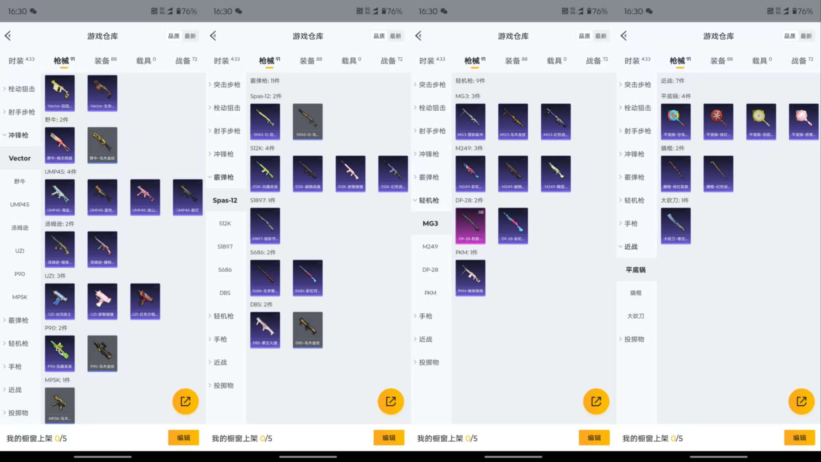This screenshot has width=821, height=462.
Task: Collapse the 冲锋枪 category in the first panel
Action: 18,135
